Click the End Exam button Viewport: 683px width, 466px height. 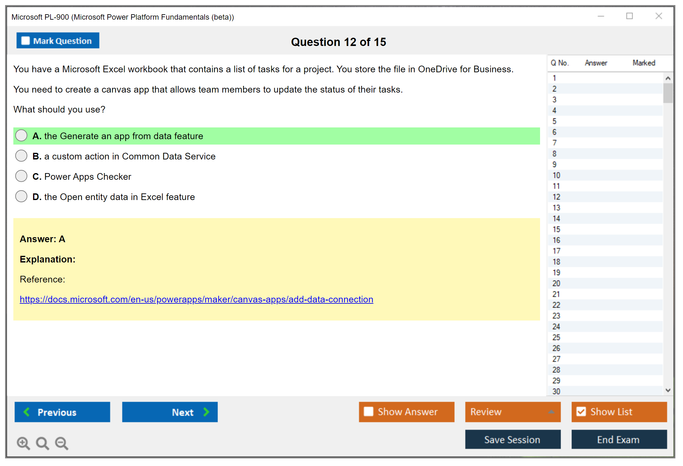point(619,439)
